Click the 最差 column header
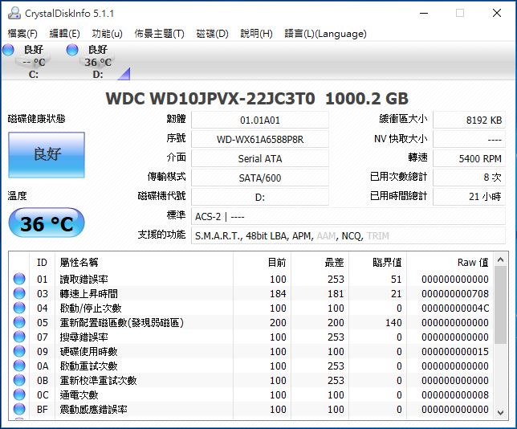The image size is (517, 429). point(320,263)
